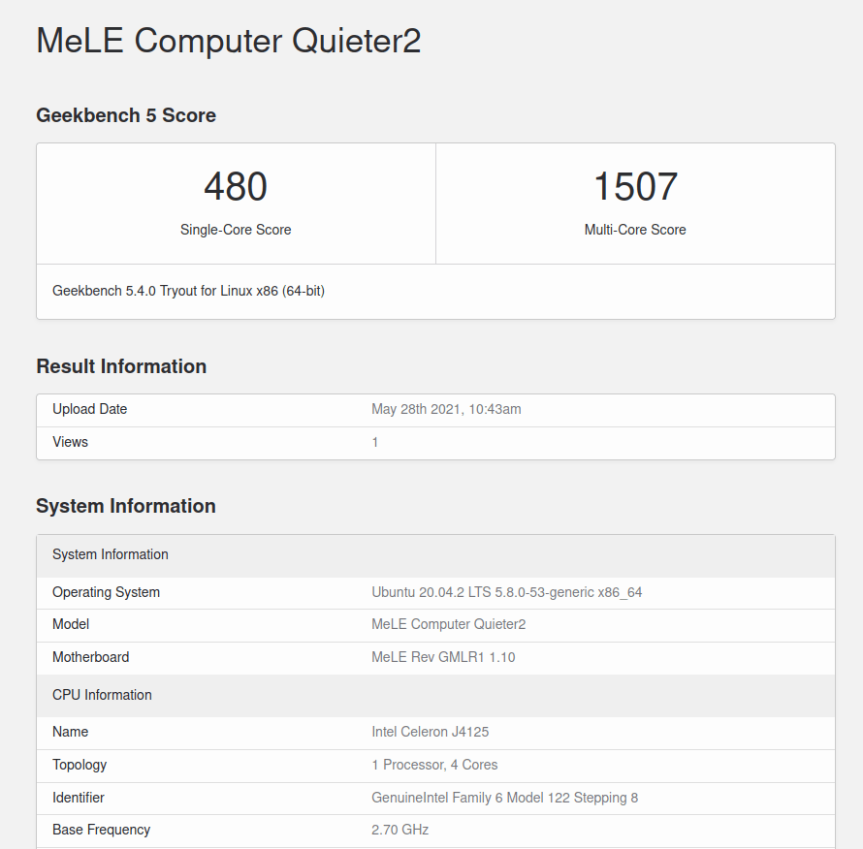Viewport: 863px width, 849px height.
Task: Click the Operating System row label
Action: pyautogui.click(x=107, y=592)
